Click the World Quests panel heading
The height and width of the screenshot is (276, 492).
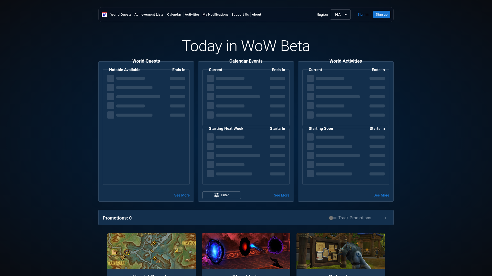pyautogui.click(x=146, y=61)
